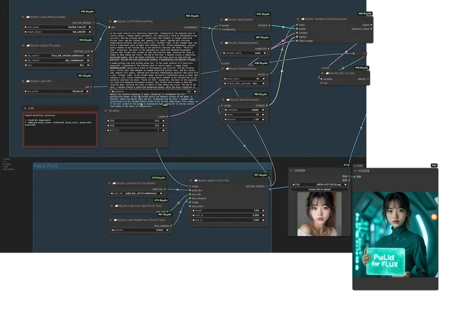Adjust the PuLID weight slider field
The height and width of the screenshot is (316, 458).
click(228, 211)
